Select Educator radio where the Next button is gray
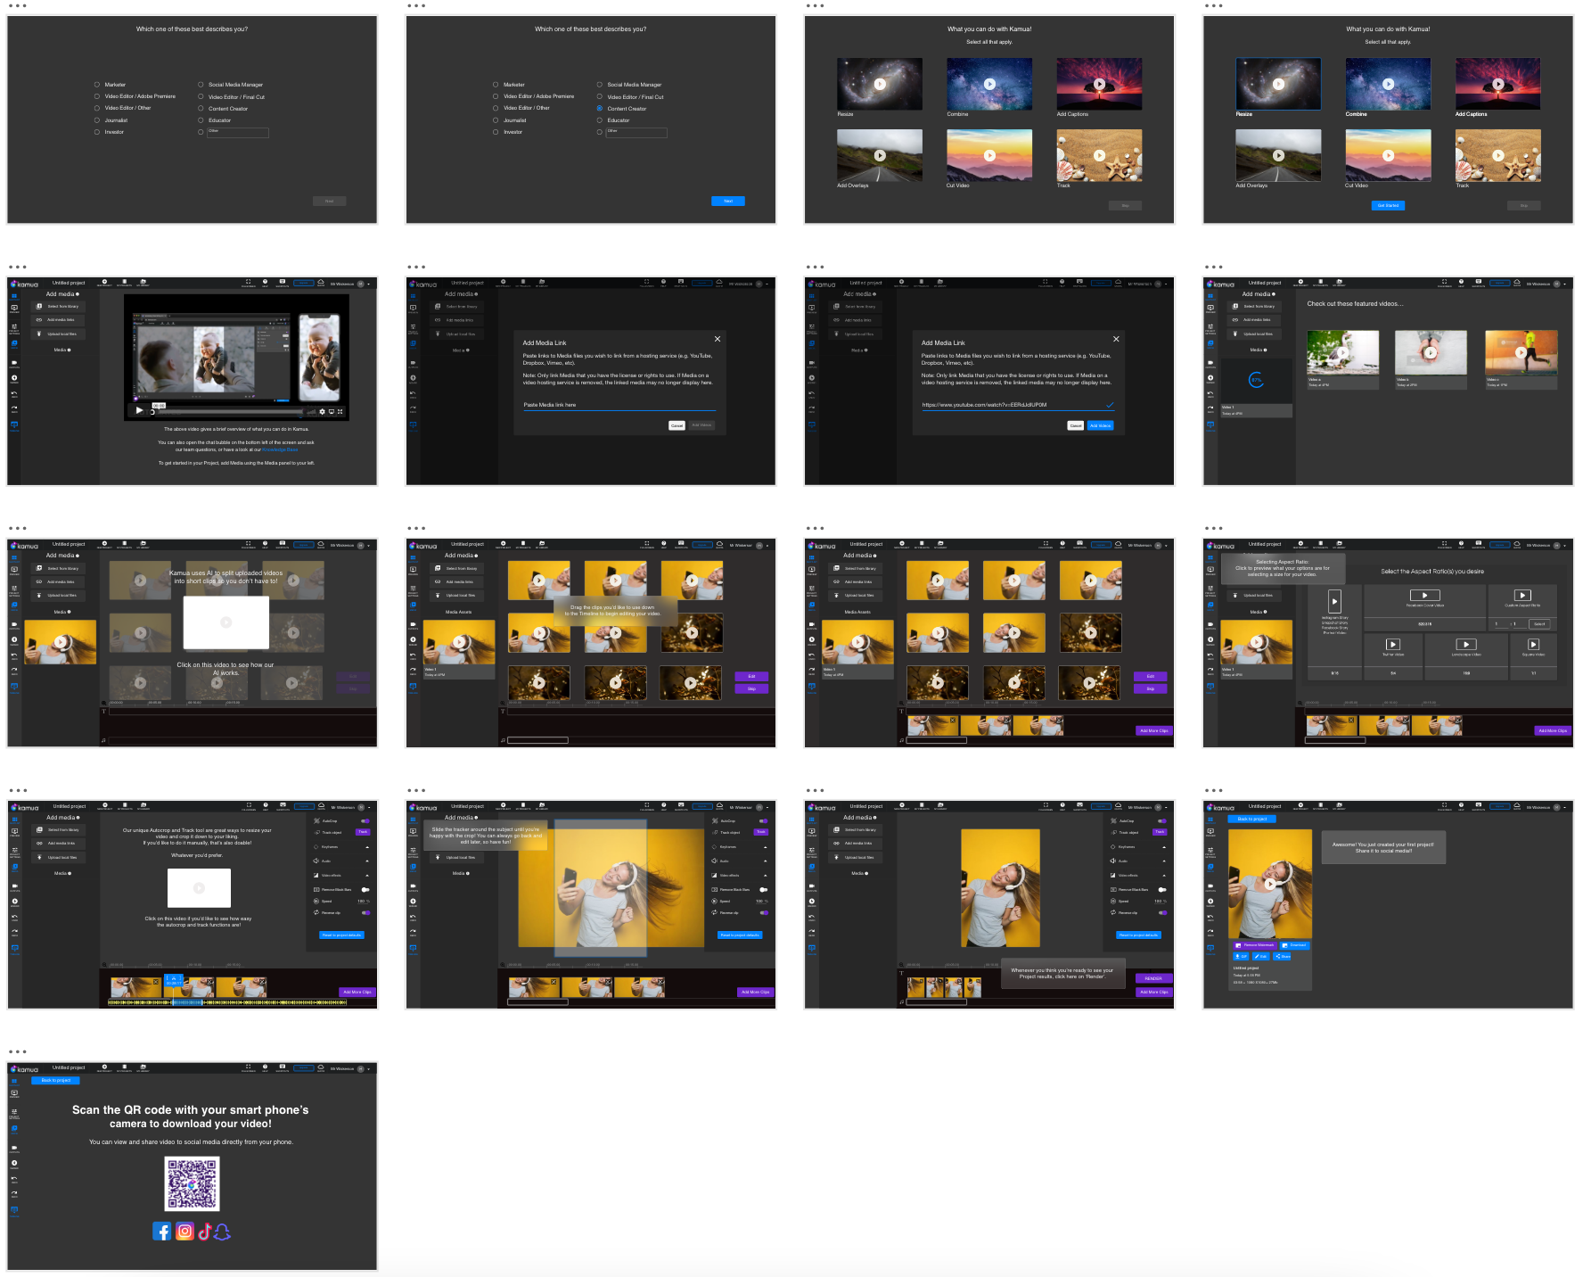This screenshot has width=1583, height=1277. click(x=201, y=120)
